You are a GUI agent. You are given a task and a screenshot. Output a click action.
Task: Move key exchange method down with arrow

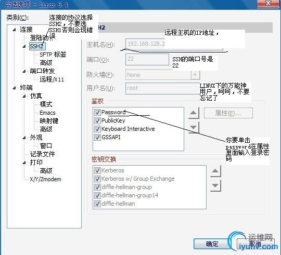tap(215, 185)
